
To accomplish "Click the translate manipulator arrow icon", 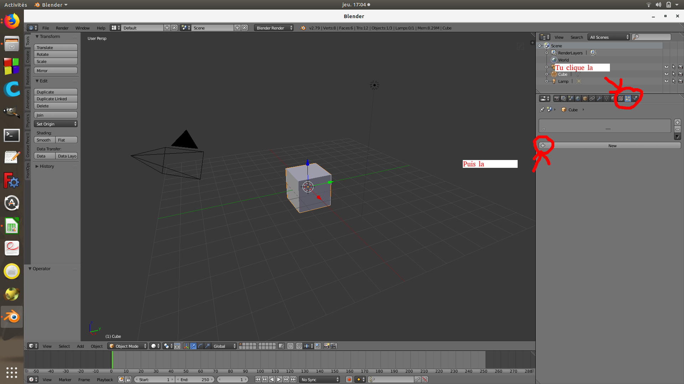I will pyautogui.click(x=193, y=346).
